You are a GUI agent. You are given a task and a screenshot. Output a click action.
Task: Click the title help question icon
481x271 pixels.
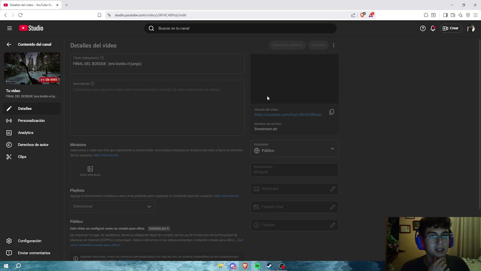pos(102,58)
